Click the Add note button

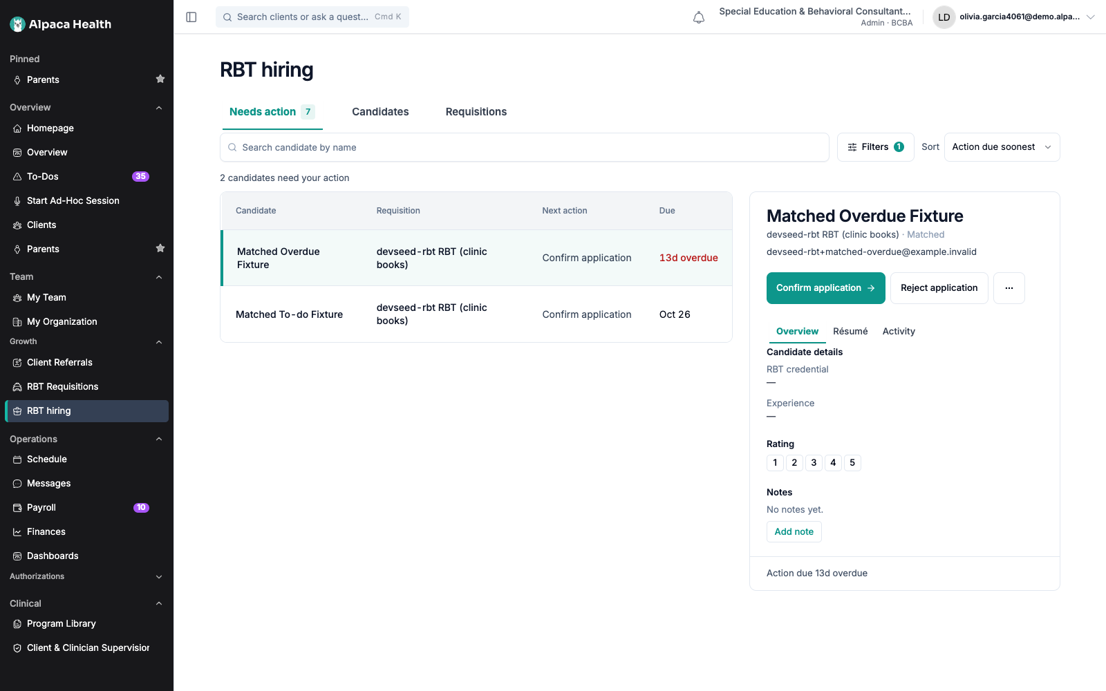(794, 532)
